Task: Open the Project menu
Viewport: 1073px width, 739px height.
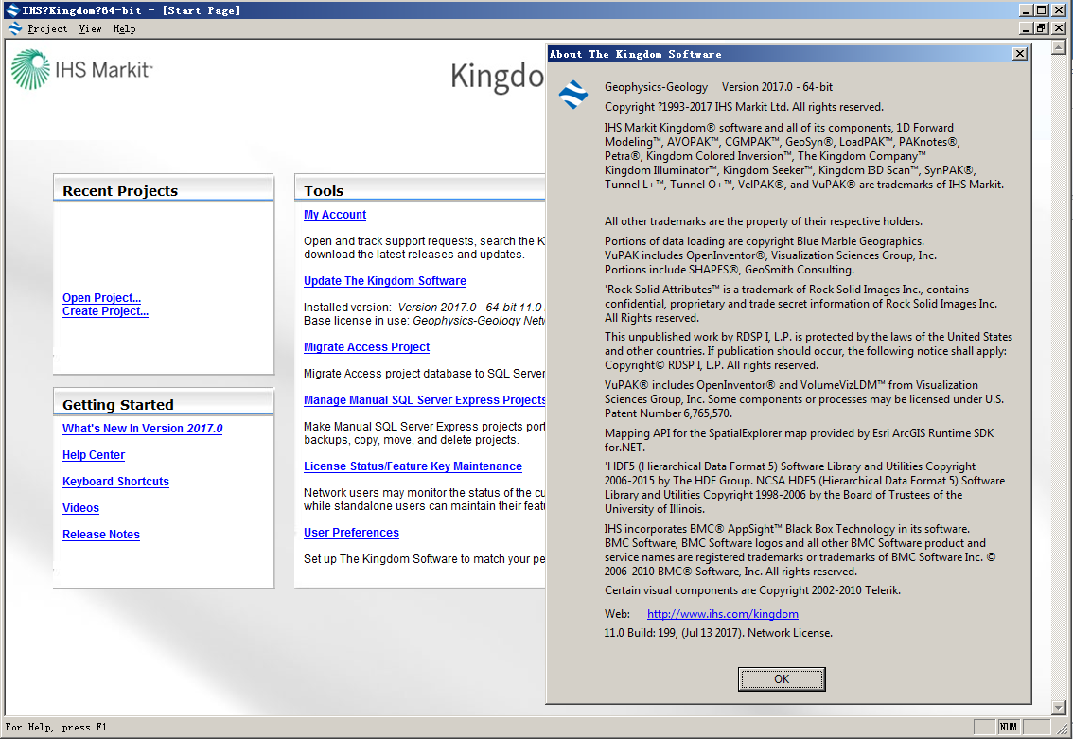Action: 47,28
